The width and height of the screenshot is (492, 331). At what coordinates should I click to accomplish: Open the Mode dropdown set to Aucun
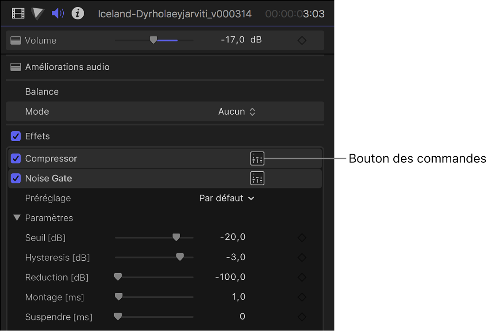pyautogui.click(x=237, y=111)
